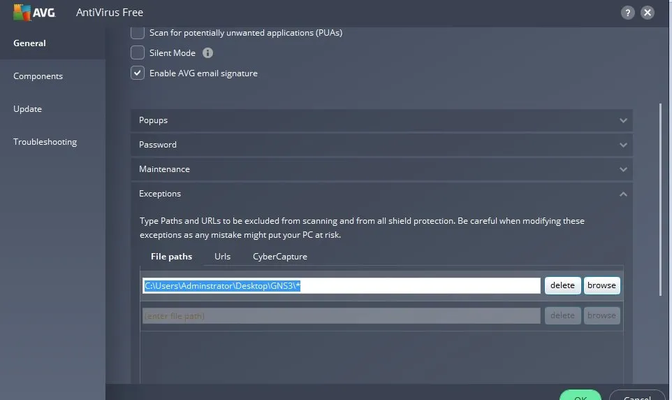Click the empty enter file path field
672x400 pixels.
coord(342,316)
